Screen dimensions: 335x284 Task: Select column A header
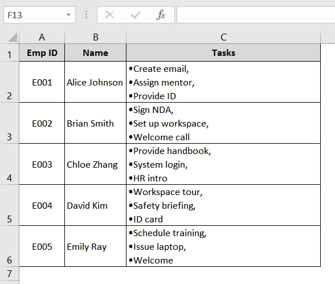pos(42,37)
